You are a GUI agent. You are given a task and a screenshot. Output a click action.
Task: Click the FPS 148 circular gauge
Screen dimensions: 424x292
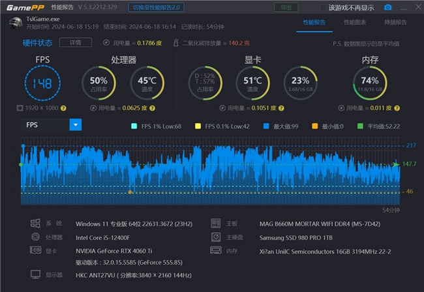pyautogui.click(x=42, y=83)
